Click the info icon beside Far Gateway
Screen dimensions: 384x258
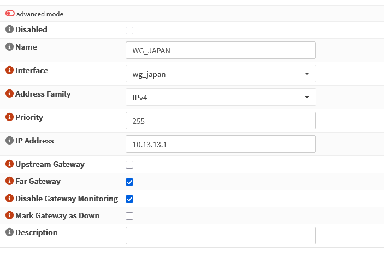(9, 181)
